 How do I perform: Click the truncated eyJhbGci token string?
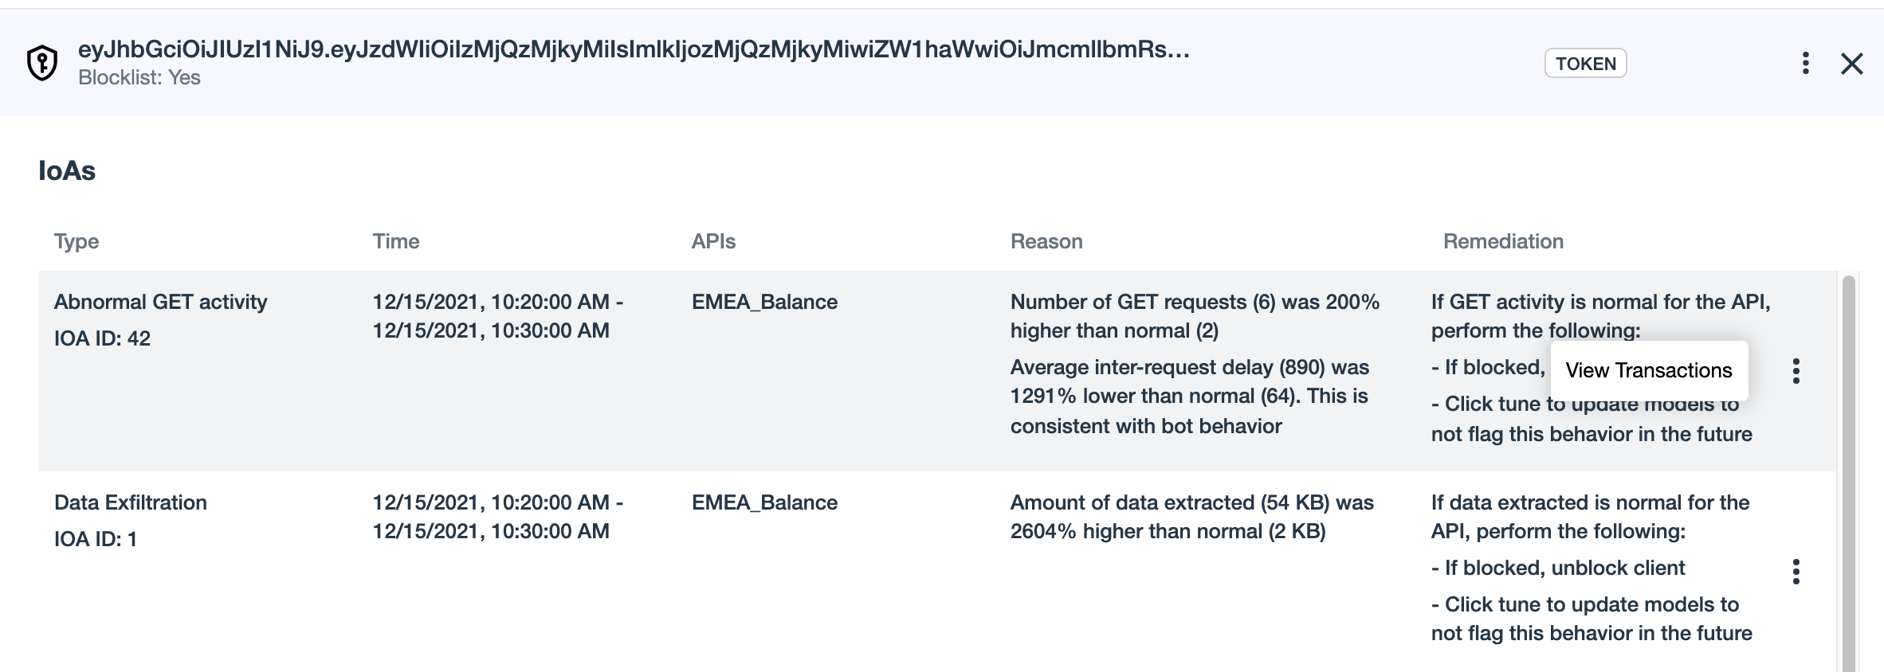[x=634, y=49]
